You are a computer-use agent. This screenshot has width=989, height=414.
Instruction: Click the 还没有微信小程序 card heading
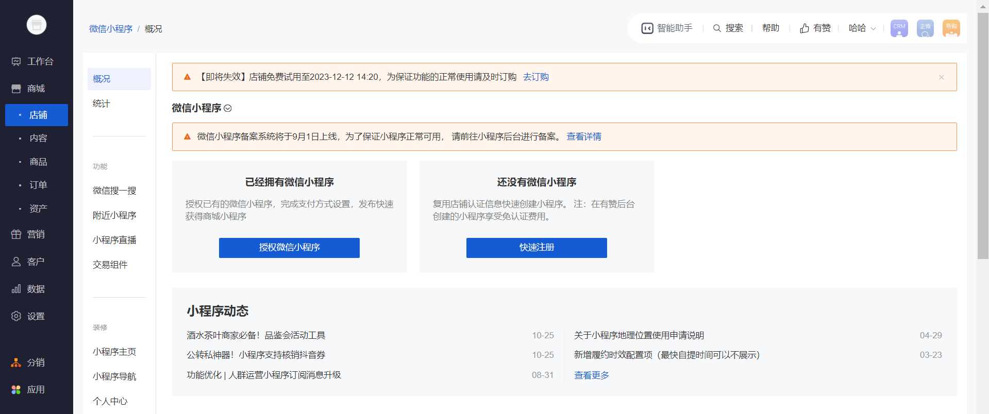(537, 182)
